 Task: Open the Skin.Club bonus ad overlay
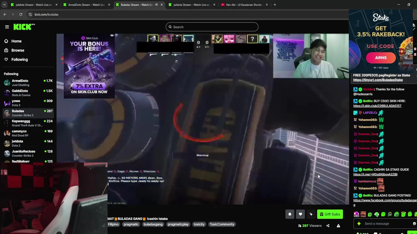click(89, 66)
